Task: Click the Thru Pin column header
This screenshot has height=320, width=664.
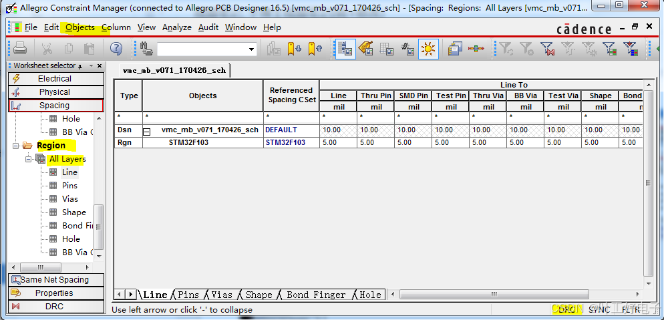Action: click(x=375, y=96)
